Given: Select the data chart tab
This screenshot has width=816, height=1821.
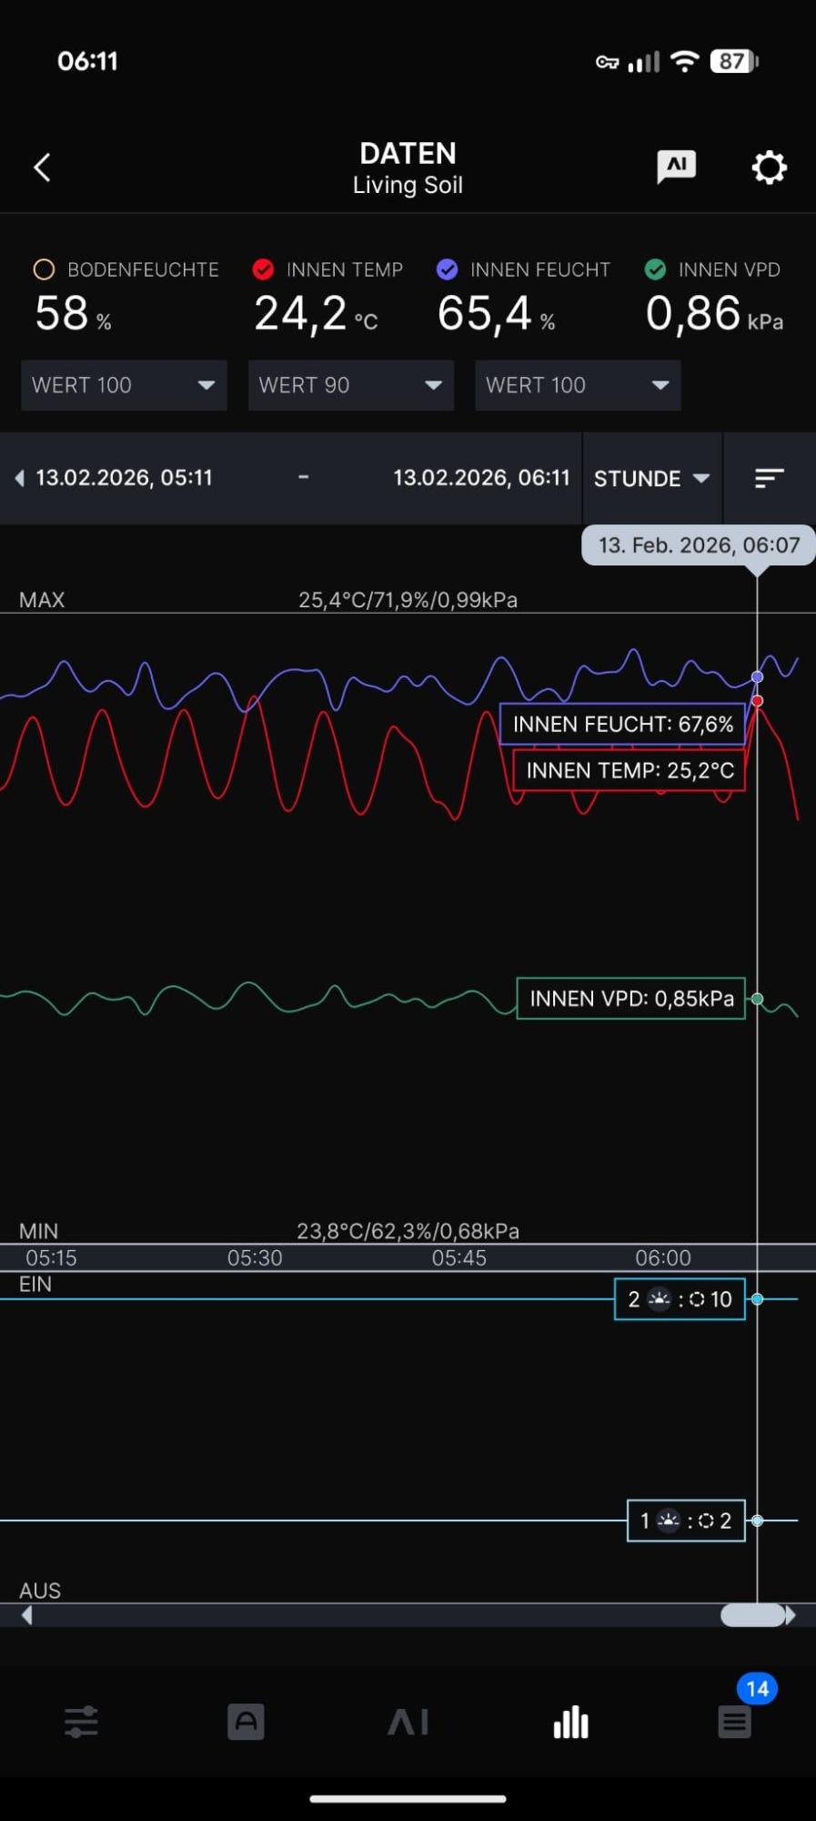Looking at the screenshot, I should [x=571, y=1722].
